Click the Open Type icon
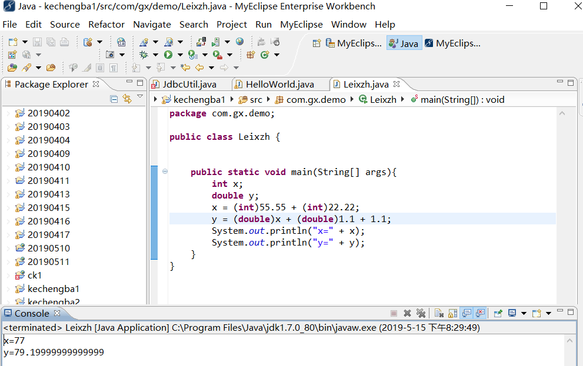The width and height of the screenshot is (583, 366). point(12,68)
